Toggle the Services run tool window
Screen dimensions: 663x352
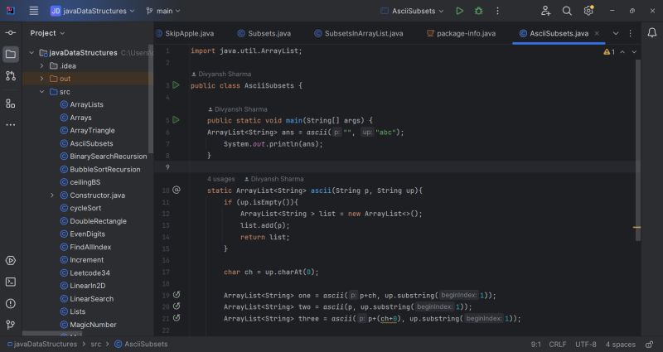pyautogui.click(x=11, y=260)
